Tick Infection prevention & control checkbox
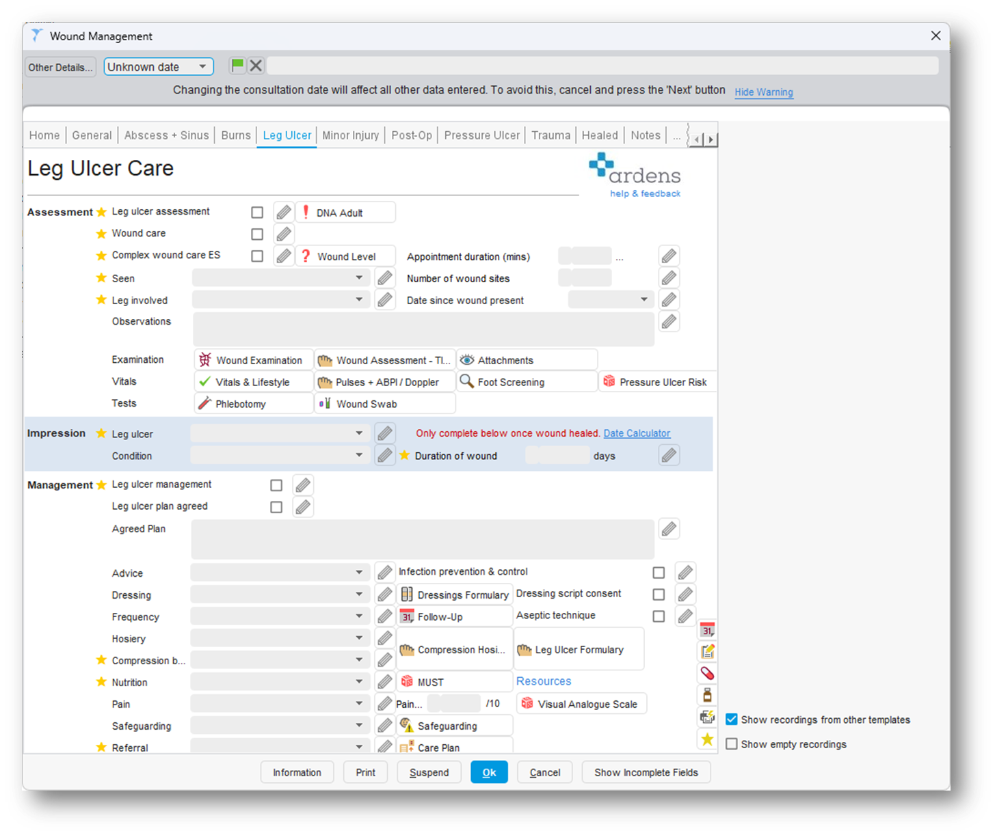The image size is (995, 835). [659, 573]
